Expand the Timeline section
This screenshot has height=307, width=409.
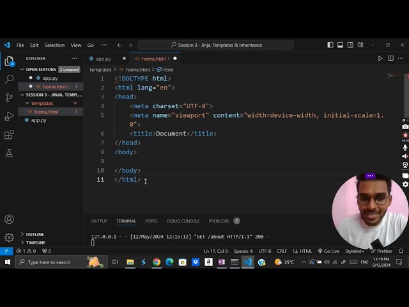pyautogui.click(x=35, y=242)
